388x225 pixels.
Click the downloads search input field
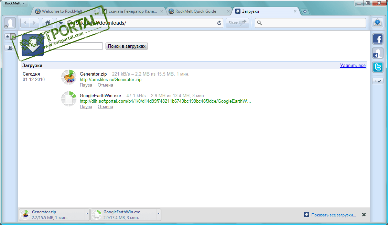[76, 46]
